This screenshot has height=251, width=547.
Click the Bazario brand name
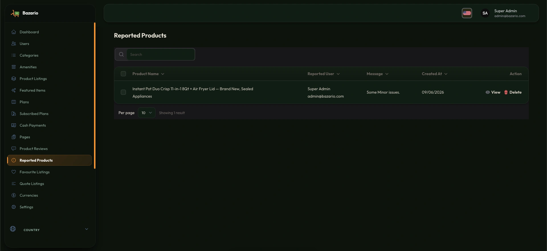(x=30, y=13)
